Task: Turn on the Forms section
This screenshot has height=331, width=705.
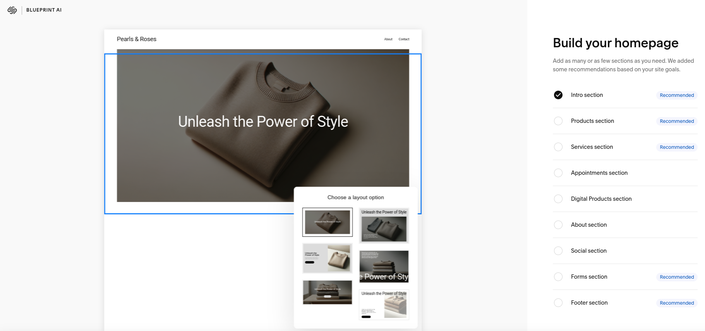Action: [558, 277]
